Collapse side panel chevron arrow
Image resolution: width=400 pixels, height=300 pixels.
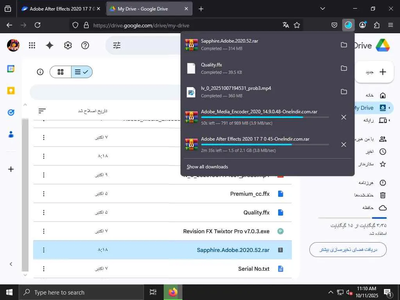point(11,264)
